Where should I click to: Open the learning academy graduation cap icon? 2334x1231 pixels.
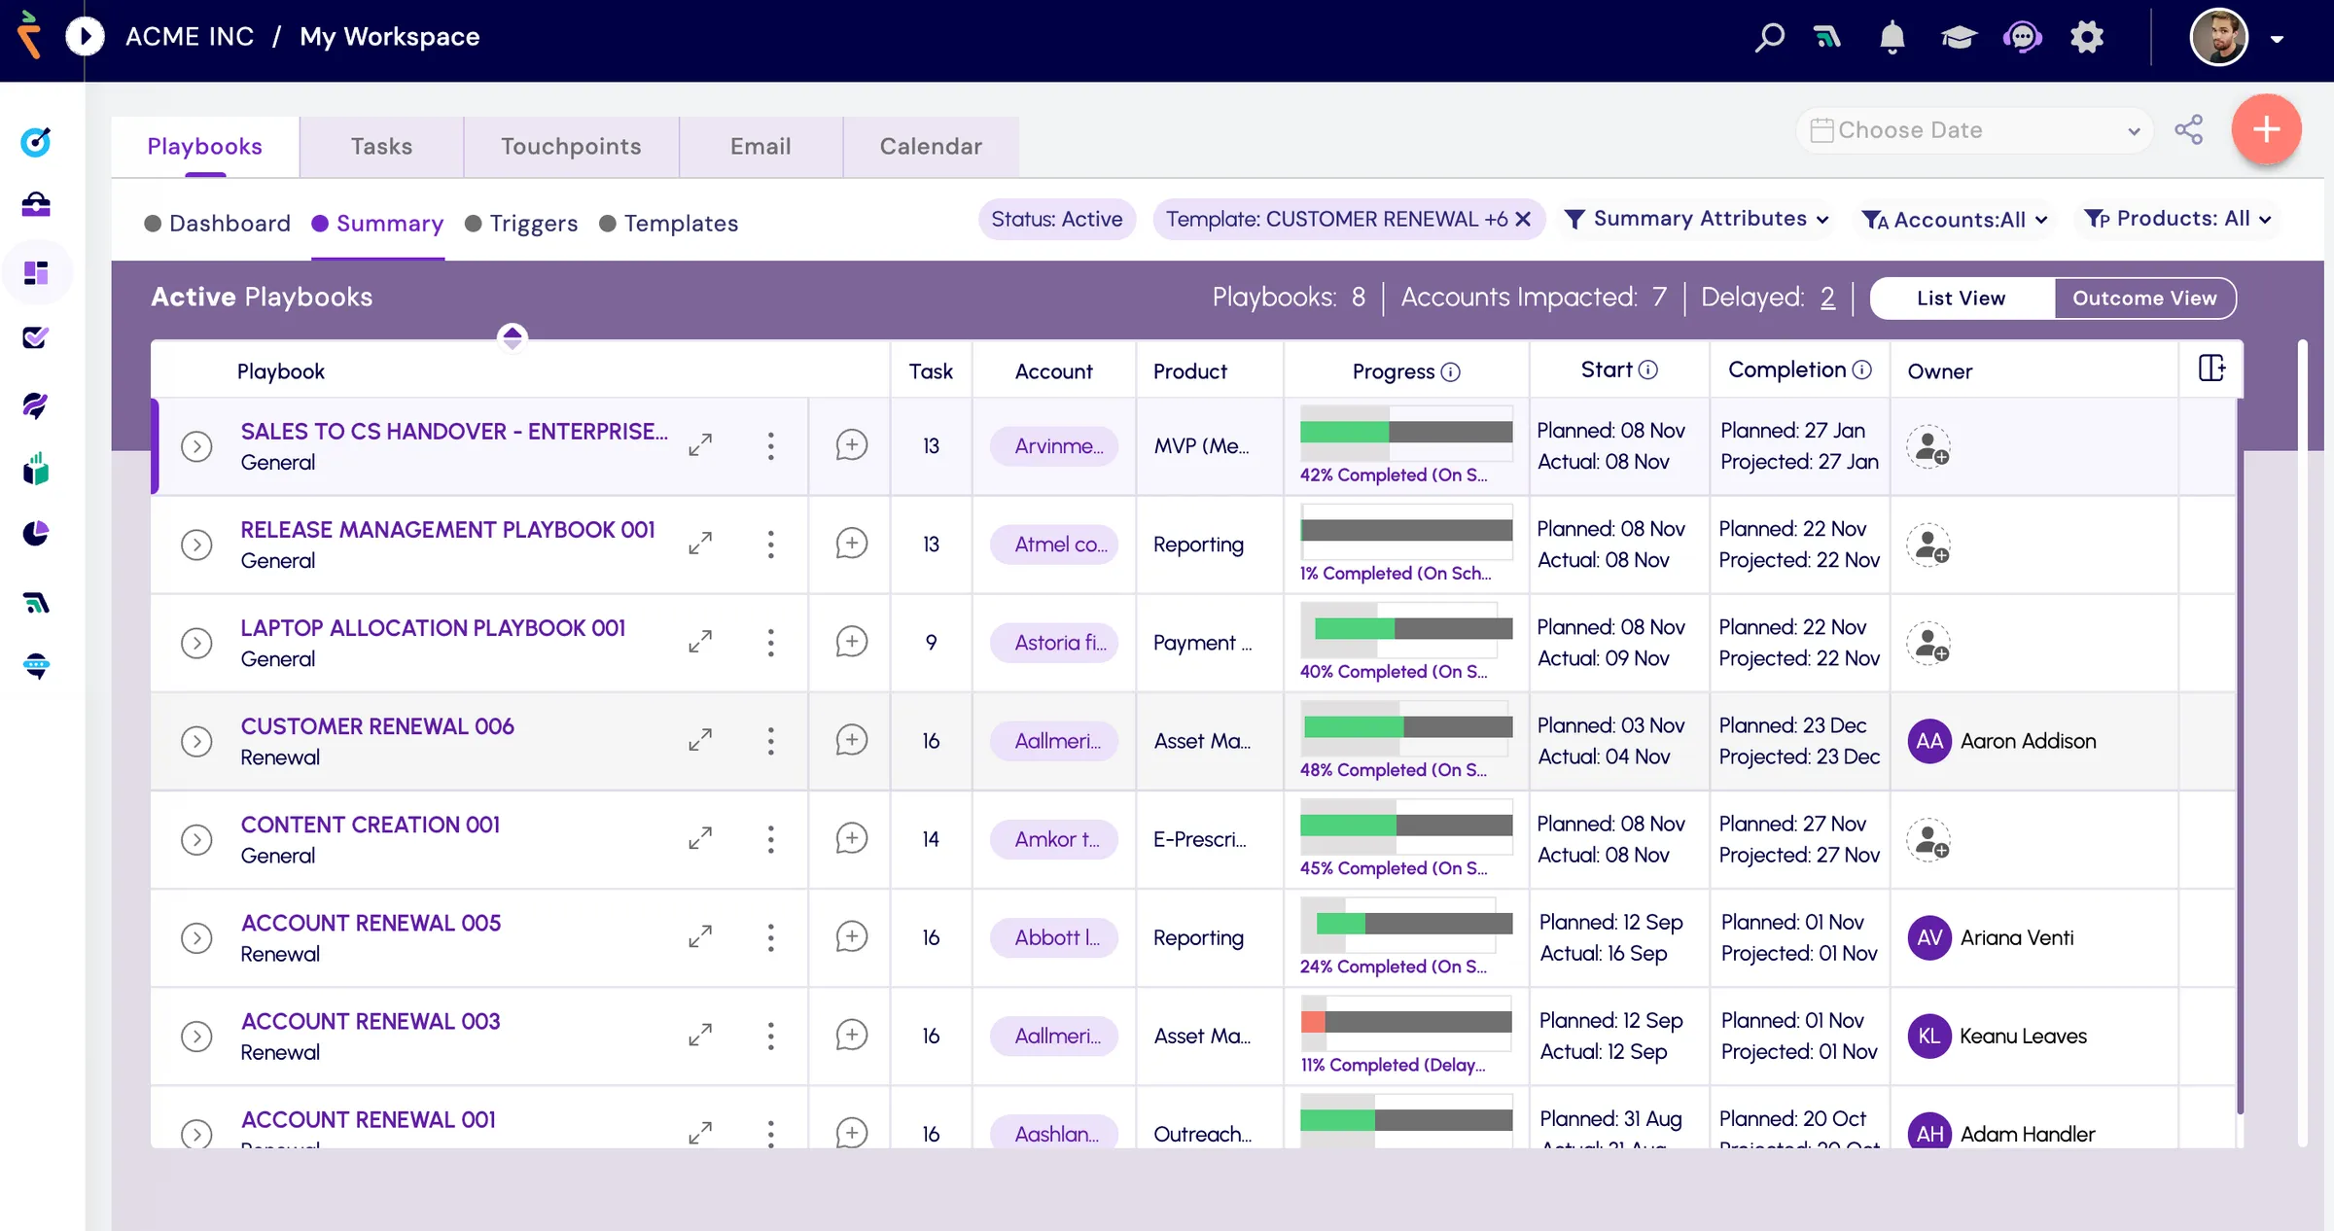tap(1958, 37)
